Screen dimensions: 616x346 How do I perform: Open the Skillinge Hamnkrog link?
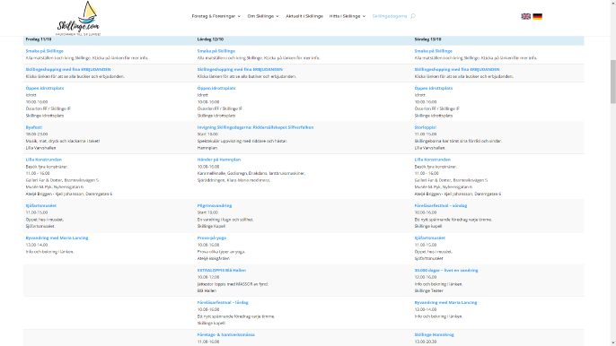[434, 334]
